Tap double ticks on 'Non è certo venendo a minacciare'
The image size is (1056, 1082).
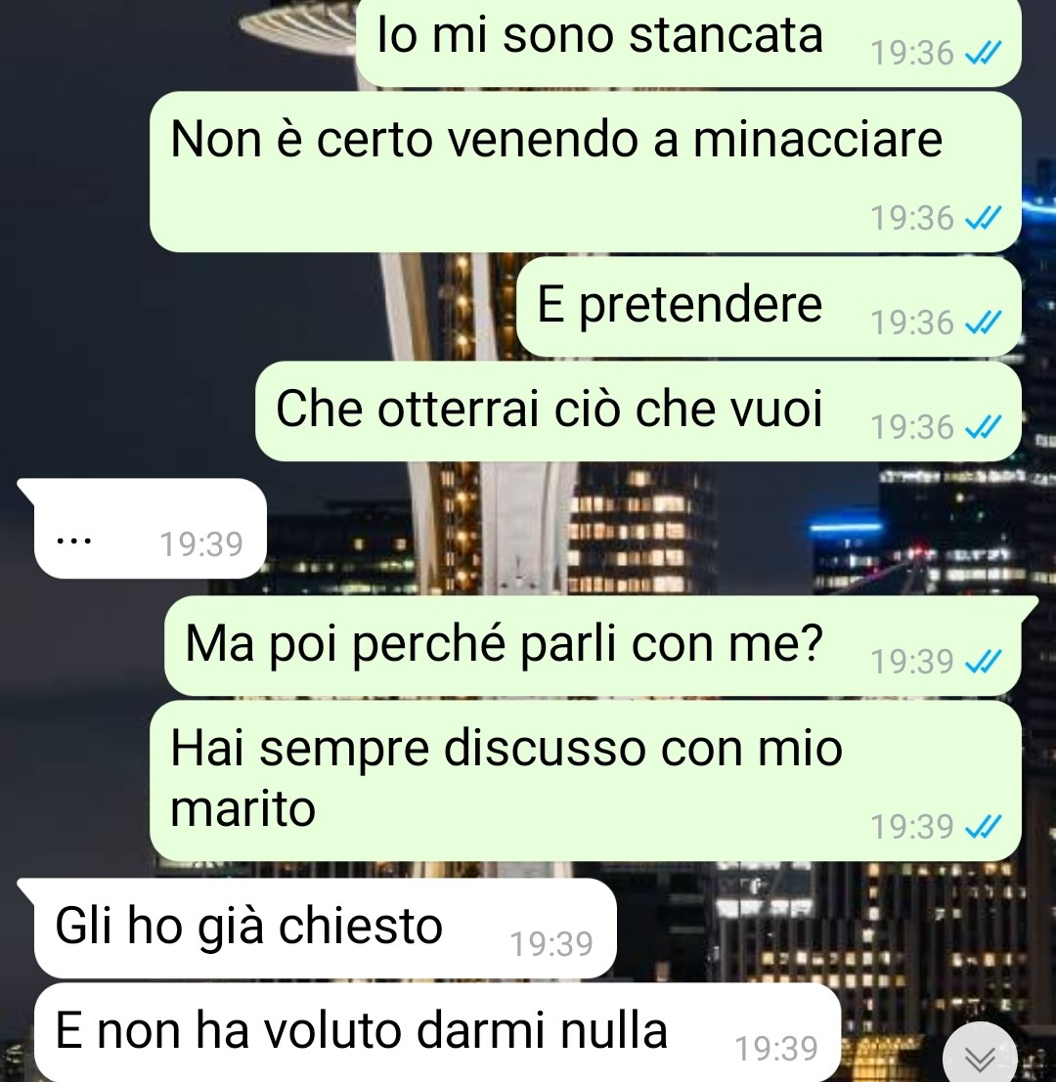pyautogui.click(x=983, y=217)
